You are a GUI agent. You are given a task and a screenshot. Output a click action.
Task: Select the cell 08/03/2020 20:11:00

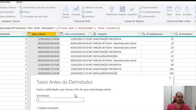(43, 48)
